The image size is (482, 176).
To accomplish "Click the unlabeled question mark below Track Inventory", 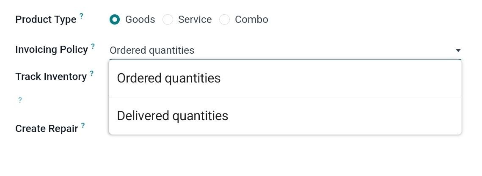I will pos(20,100).
